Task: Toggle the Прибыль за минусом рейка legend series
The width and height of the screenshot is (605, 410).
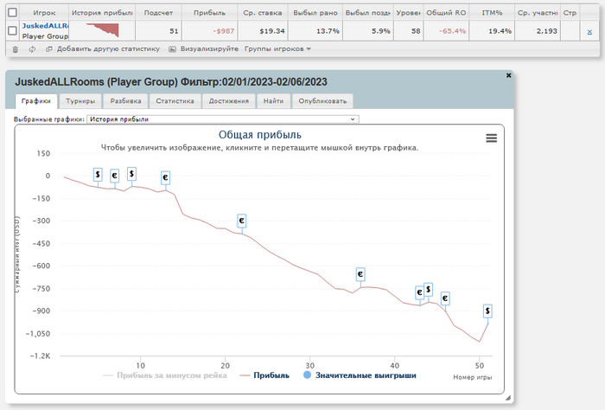Action: click(x=166, y=375)
